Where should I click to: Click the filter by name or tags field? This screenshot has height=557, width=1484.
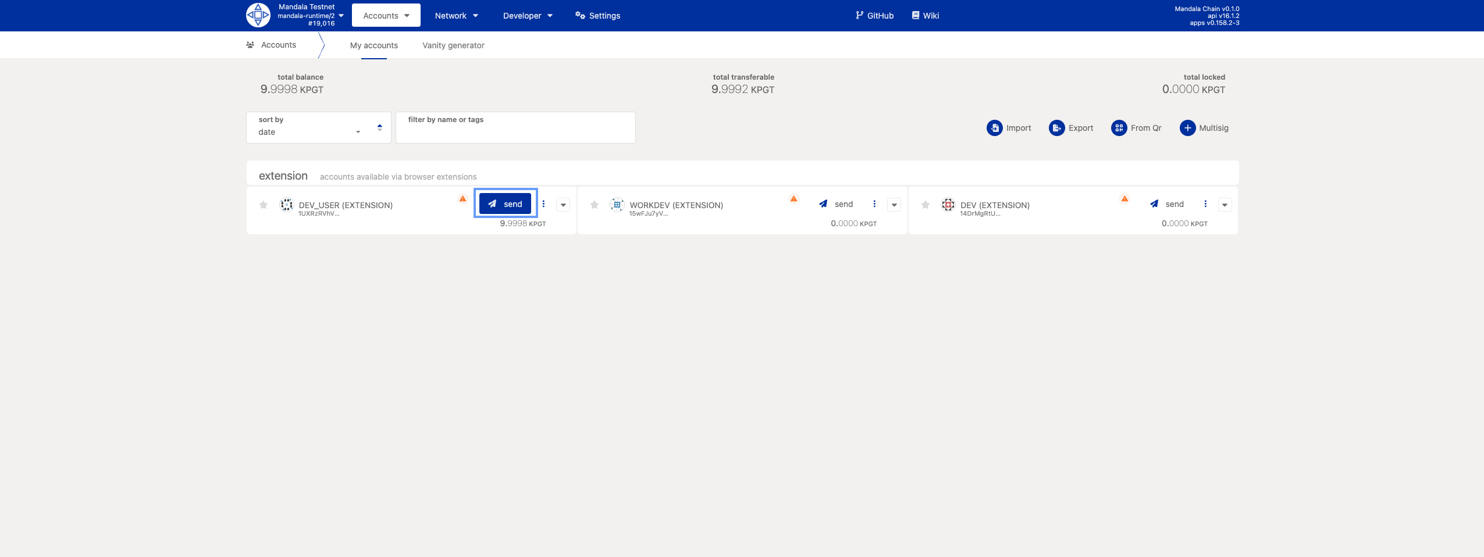[515, 127]
